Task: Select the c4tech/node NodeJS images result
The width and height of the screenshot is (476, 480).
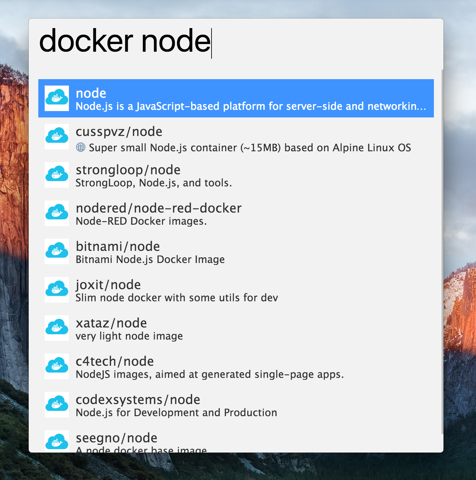Action: coord(210,367)
